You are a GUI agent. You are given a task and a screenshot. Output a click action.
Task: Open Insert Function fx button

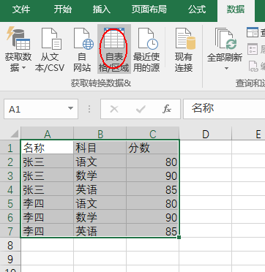[x=167, y=109]
